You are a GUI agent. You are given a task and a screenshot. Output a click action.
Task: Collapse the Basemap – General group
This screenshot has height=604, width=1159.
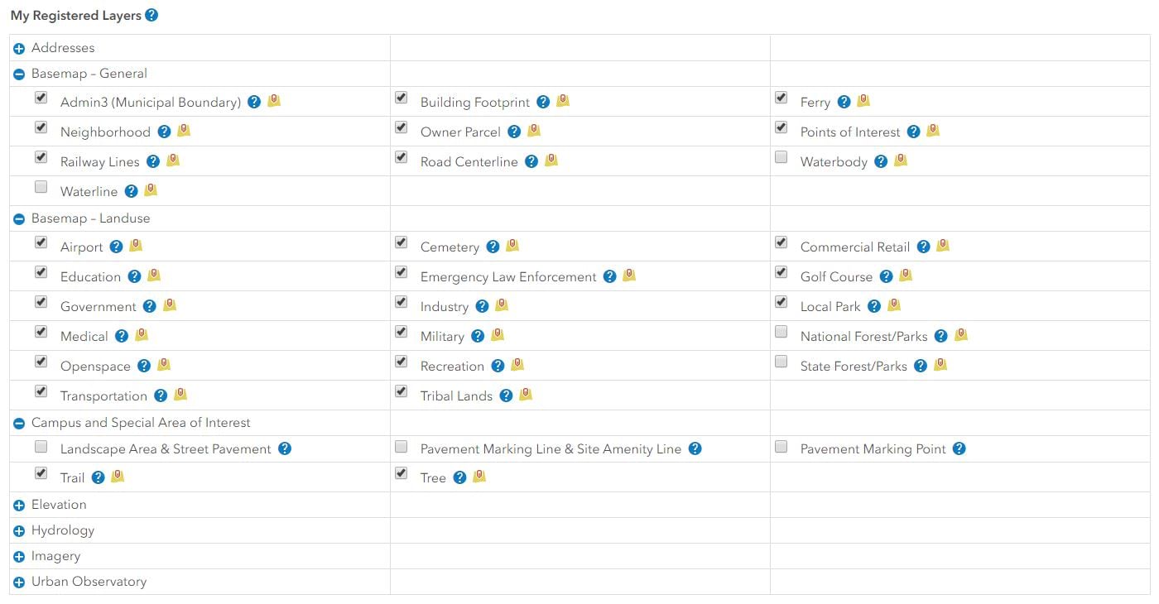19,74
